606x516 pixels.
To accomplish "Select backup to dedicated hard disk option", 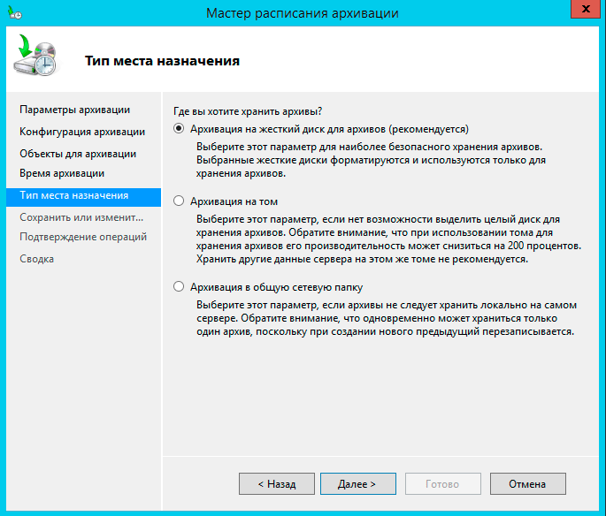I will tap(180, 128).
